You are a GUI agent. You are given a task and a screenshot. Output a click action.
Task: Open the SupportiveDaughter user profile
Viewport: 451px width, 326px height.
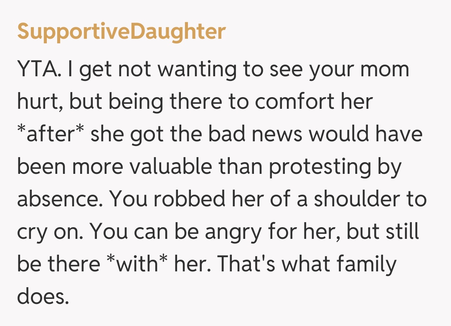click(121, 32)
